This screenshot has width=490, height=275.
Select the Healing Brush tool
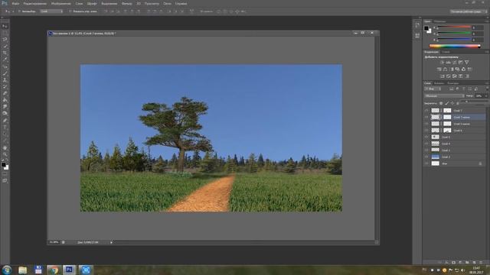coord(5,66)
